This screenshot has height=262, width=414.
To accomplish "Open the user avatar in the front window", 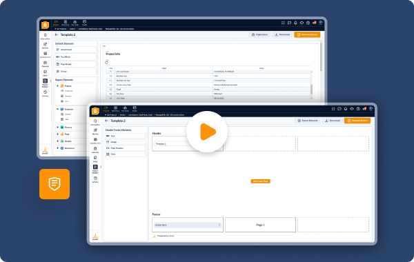I will (371, 109).
